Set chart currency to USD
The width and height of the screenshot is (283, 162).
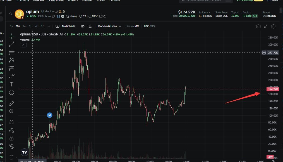click(147, 26)
